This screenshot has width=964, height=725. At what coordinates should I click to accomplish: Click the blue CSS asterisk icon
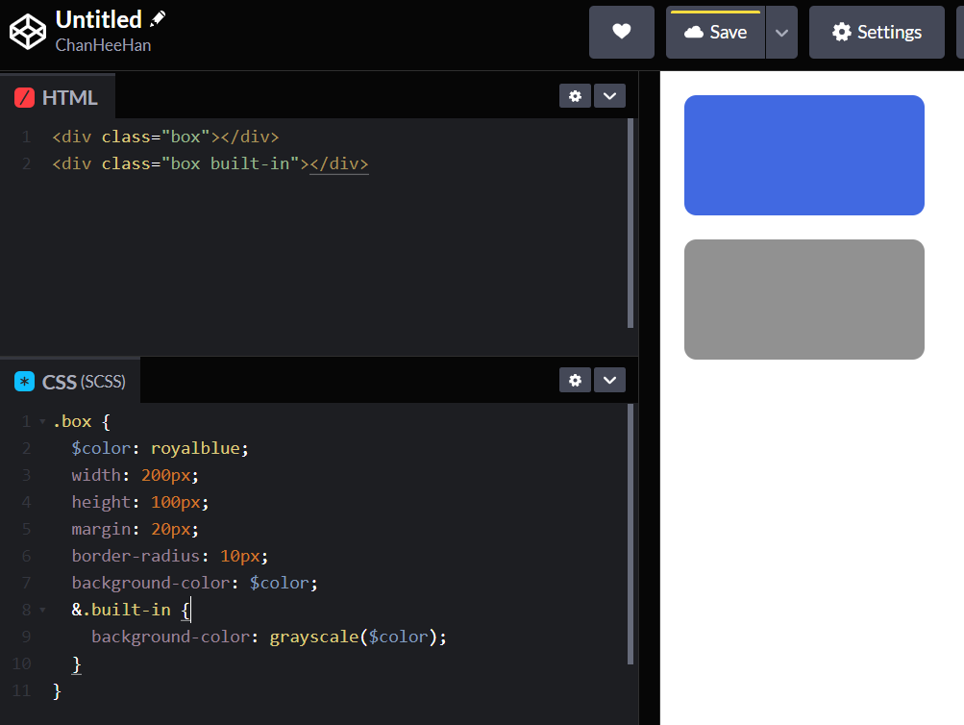click(x=25, y=382)
